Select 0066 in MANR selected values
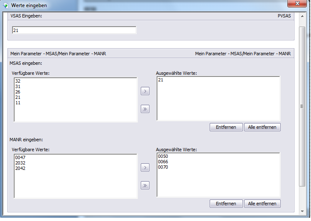This screenshot has height=221, width=311. [163, 162]
